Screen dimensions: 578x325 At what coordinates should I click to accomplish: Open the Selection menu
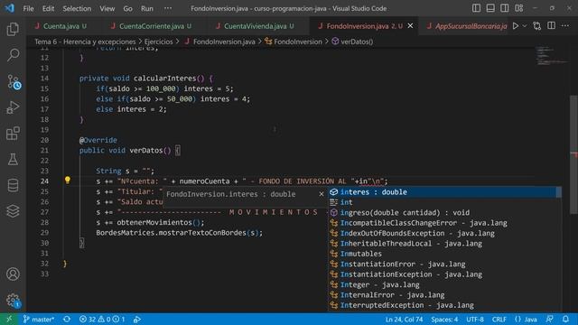click(77, 8)
